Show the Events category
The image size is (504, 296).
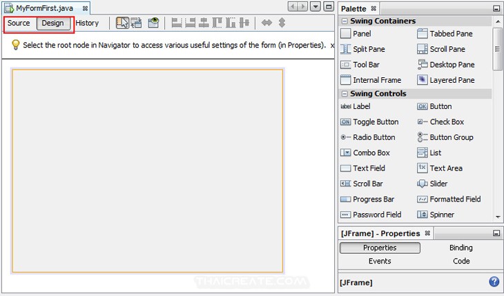[380, 261]
